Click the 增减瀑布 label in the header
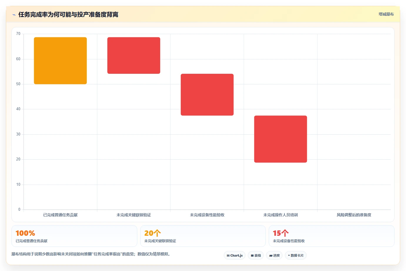Viewport: 406px width, 271px height. click(x=386, y=14)
